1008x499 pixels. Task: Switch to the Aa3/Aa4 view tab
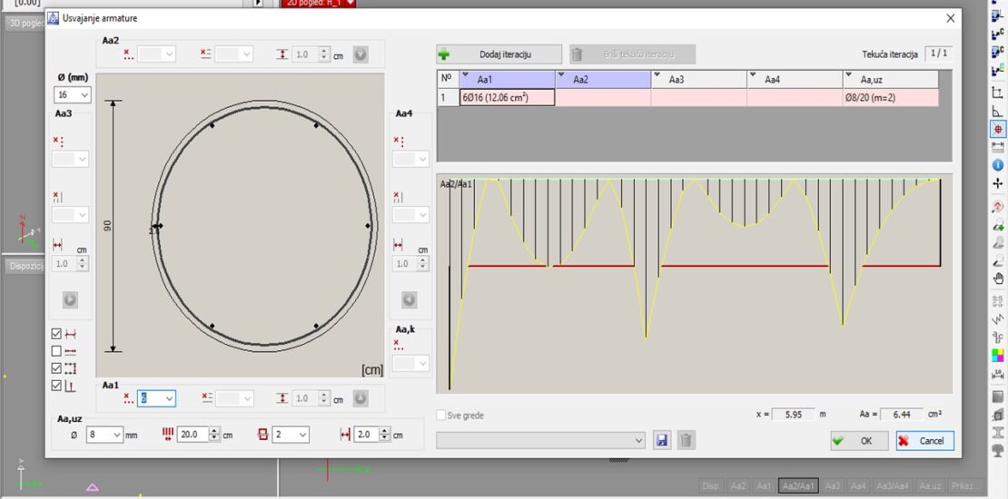pyautogui.click(x=891, y=485)
